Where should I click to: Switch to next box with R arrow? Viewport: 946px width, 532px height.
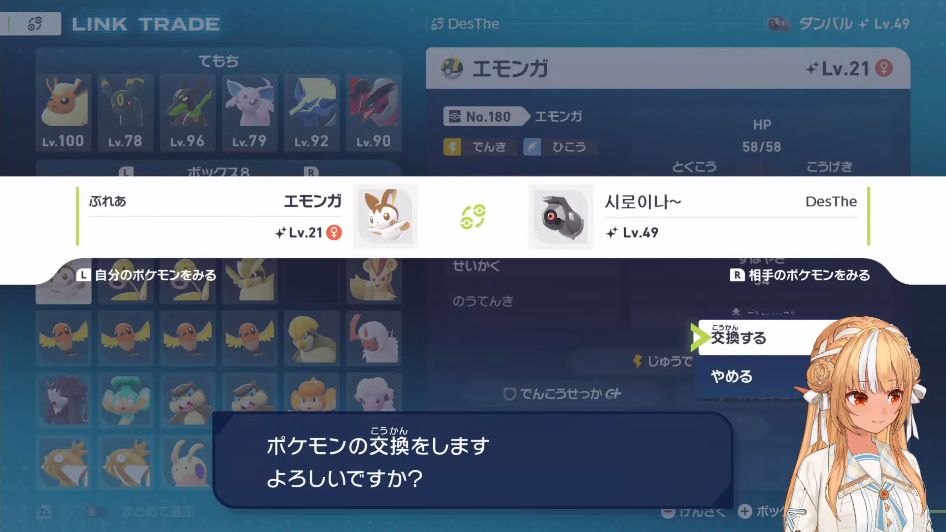tap(311, 172)
